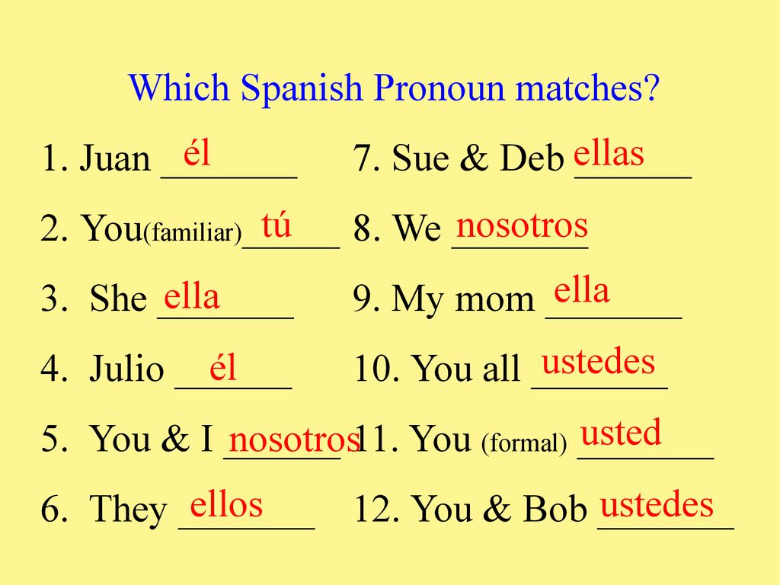Select the '(familiar)' label in item 2
The image size is (780, 585).
click(x=193, y=232)
